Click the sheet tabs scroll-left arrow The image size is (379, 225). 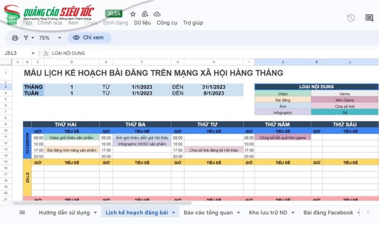[x=368, y=212]
